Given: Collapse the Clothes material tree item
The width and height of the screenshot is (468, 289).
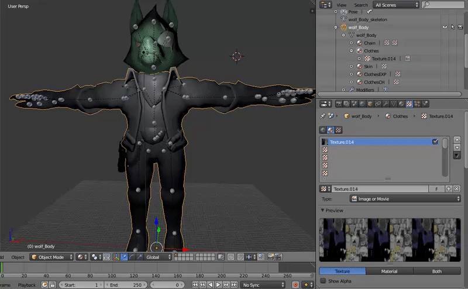Looking at the screenshot, I should tap(352, 51).
